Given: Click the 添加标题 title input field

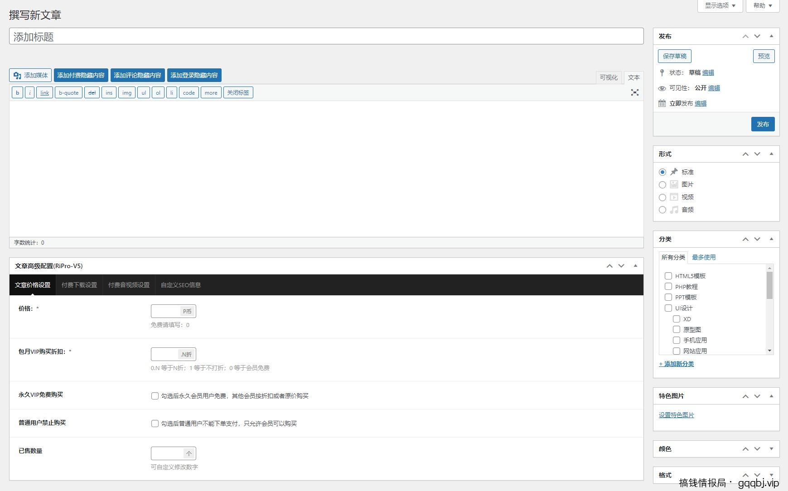Looking at the screenshot, I should [326, 36].
